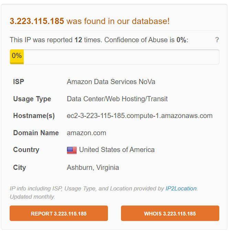Image resolution: width=232 pixels, height=233 pixels.
Task: Click the Domain Name row label
Action: click(x=36, y=133)
